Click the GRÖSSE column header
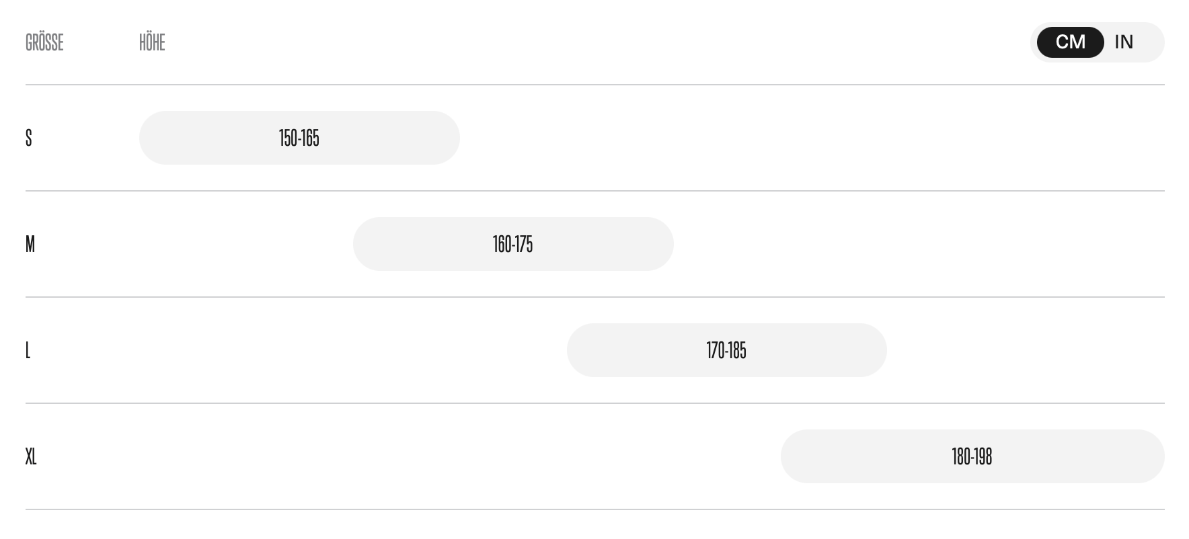Viewport: 1189px width, 539px height. pos(44,42)
